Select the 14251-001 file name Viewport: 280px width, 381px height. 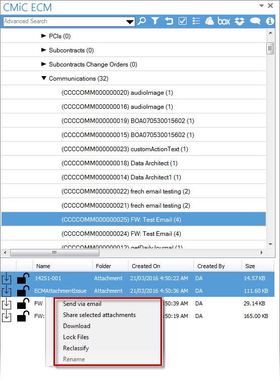48,278
